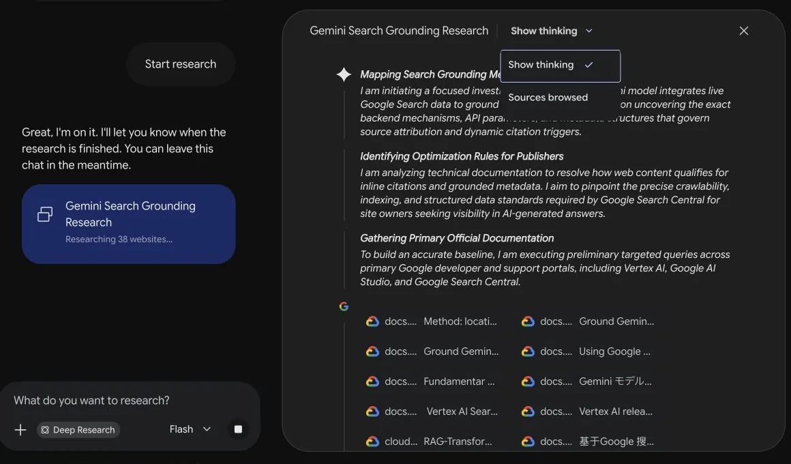Toggle the Deep Research chip
The width and height of the screenshot is (791, 464).
(x=78, y=430)
